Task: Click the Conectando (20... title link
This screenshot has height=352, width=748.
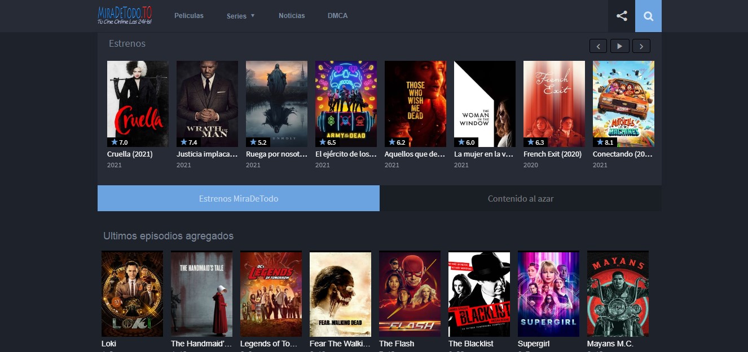Action: (x=623, y=154)
